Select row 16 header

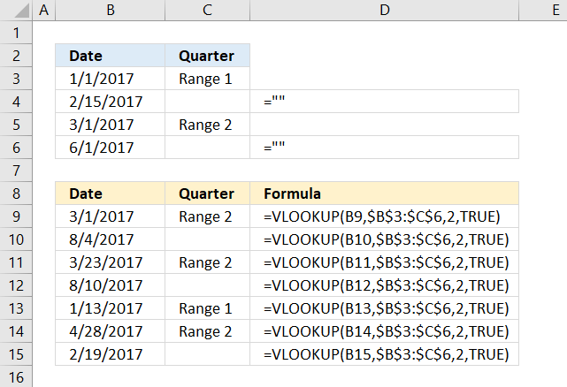tap(16, 377)
